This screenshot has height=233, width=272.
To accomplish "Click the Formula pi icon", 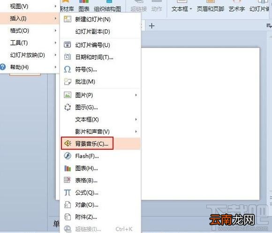I will [x=68, y=192].
